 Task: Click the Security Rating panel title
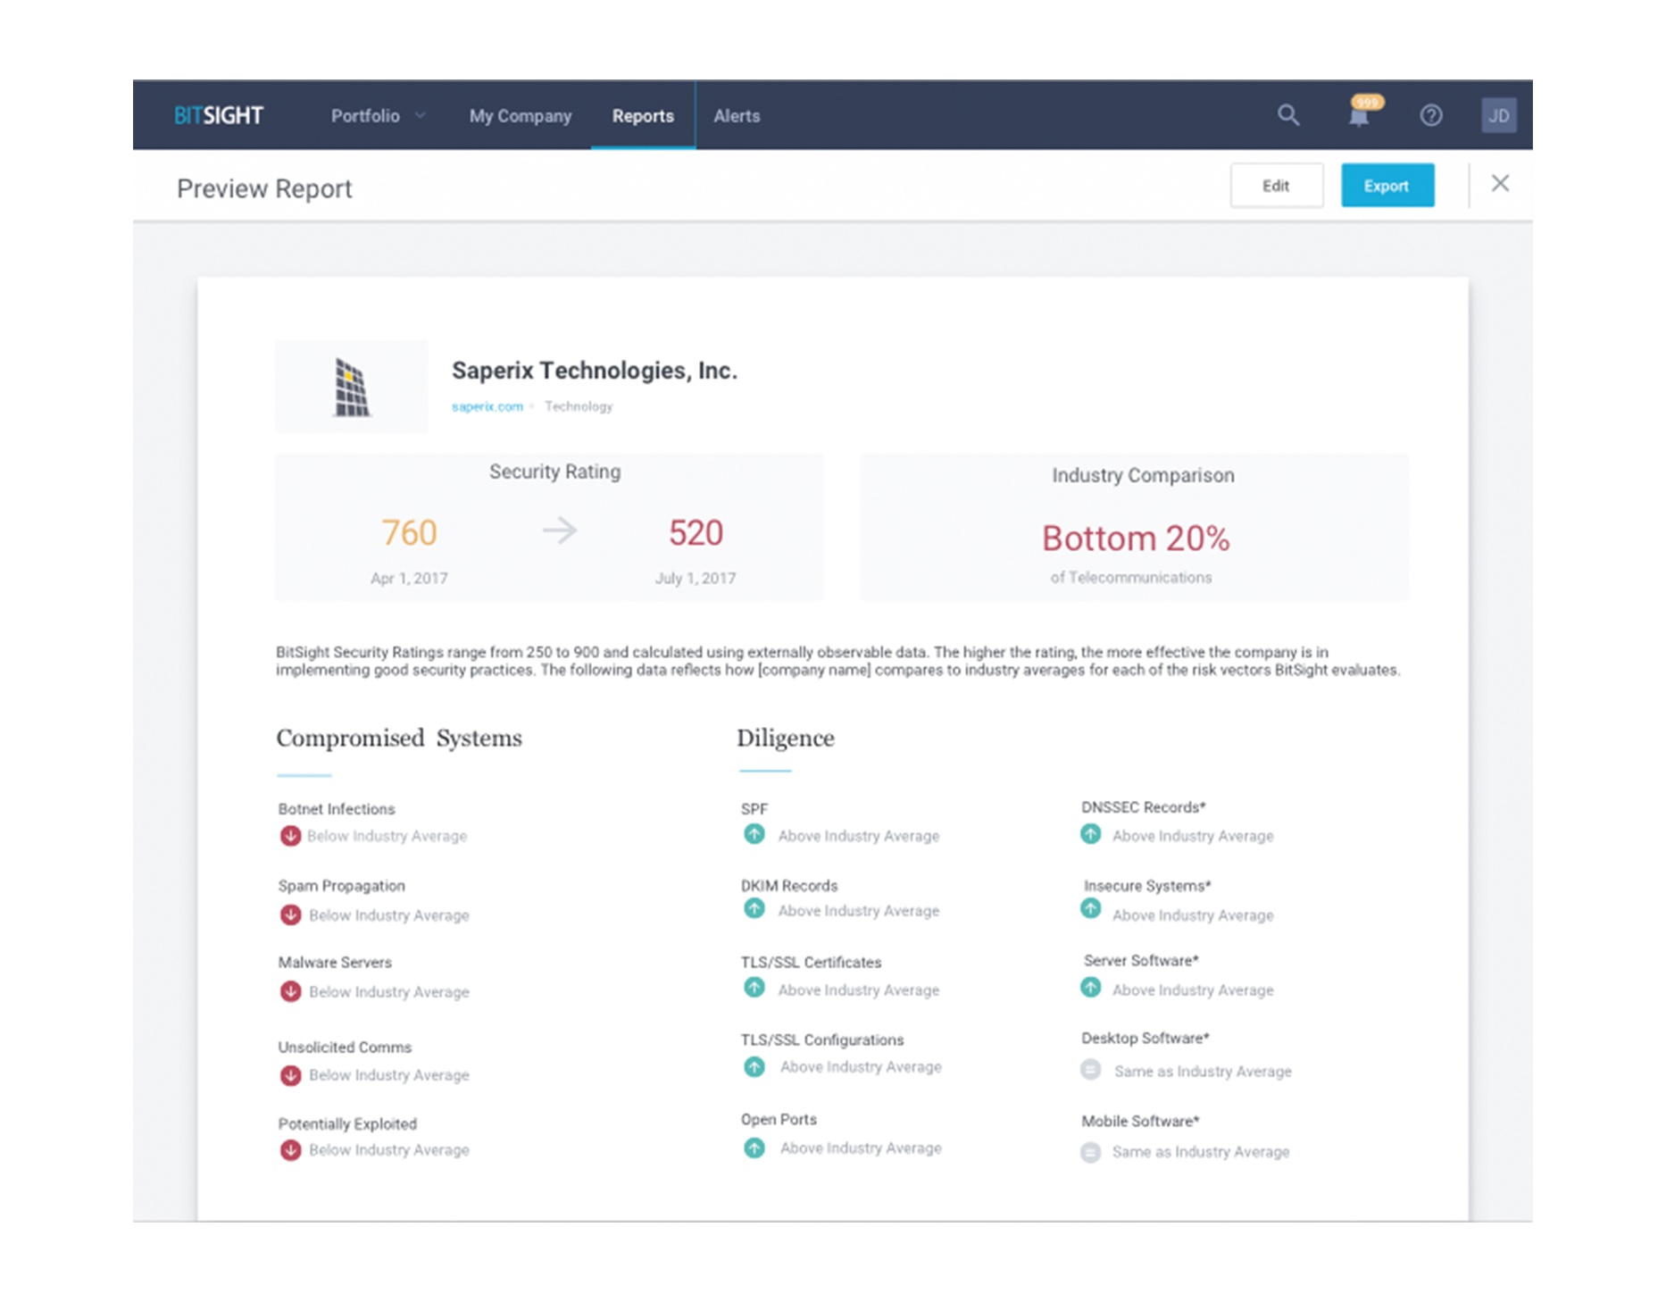click(x=554, y=472)
